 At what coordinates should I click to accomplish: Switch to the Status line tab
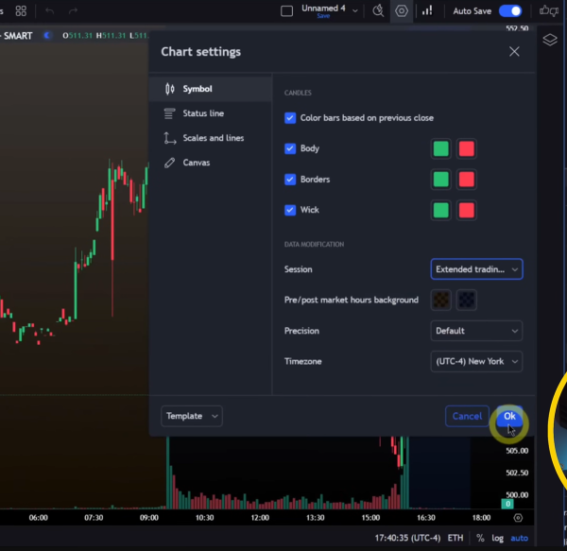click(x=203, y=113)
